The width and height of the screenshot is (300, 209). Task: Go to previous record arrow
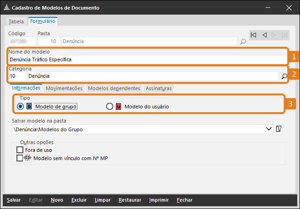click(264, 35)
